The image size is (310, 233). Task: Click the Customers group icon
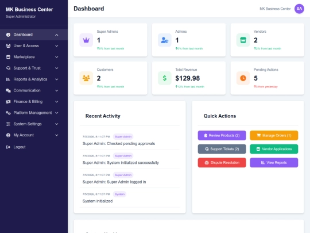(x=86, y=78)
